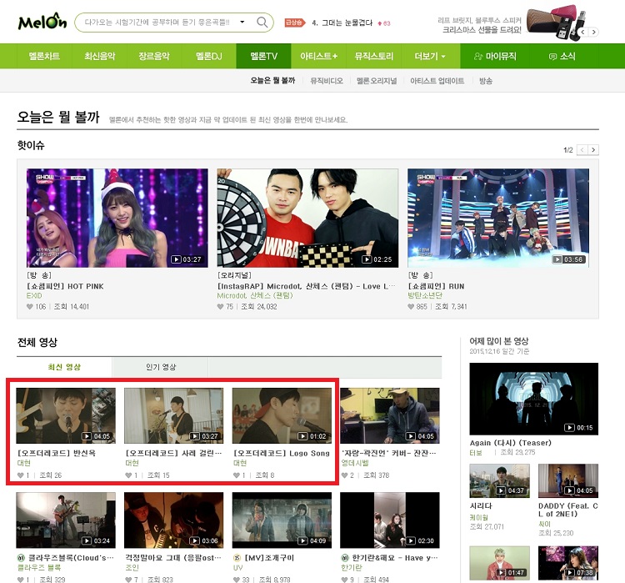Switch to 최신 영상 tab
625x583 pixels.
[64, 367]
